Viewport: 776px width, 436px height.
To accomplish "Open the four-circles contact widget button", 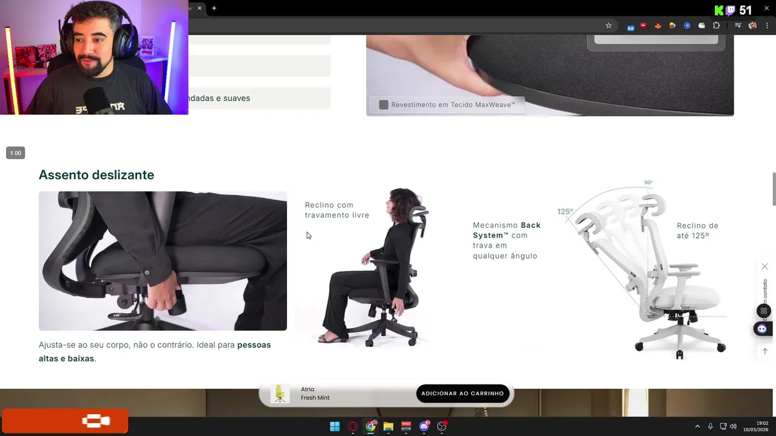I will tap(764, 311).
